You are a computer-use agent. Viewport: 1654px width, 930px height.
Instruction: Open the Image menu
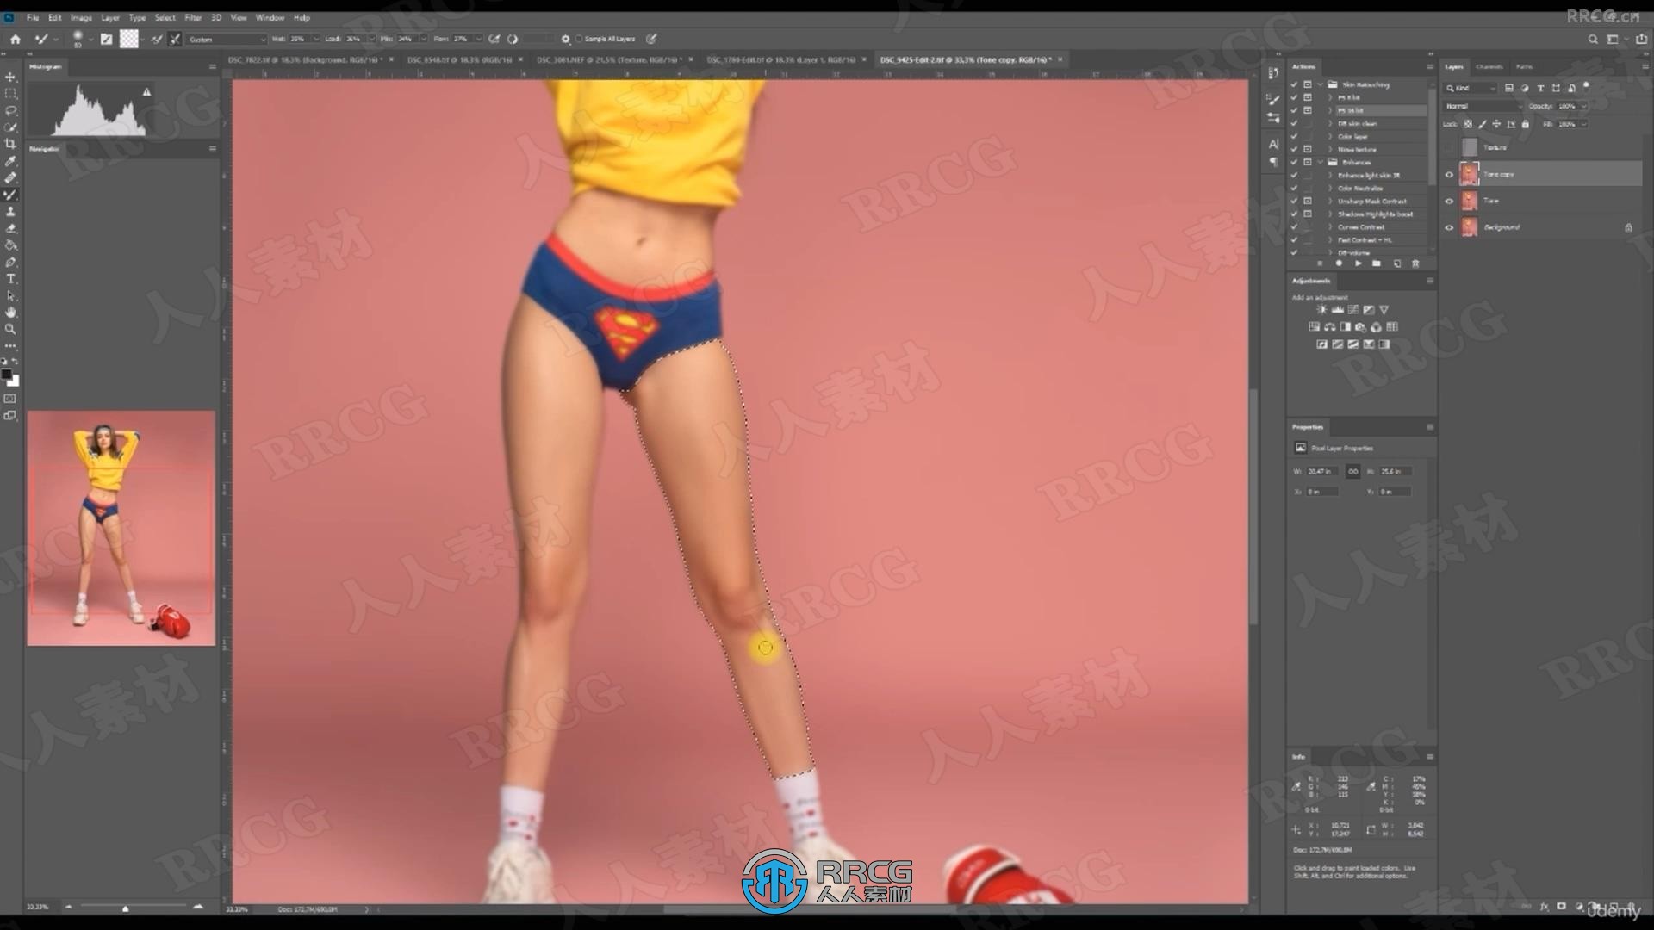(x=81, y=17)
